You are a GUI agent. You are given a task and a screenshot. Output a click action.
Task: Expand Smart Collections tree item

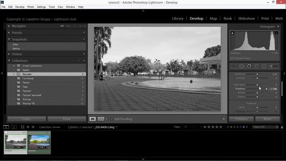(14, 66)
